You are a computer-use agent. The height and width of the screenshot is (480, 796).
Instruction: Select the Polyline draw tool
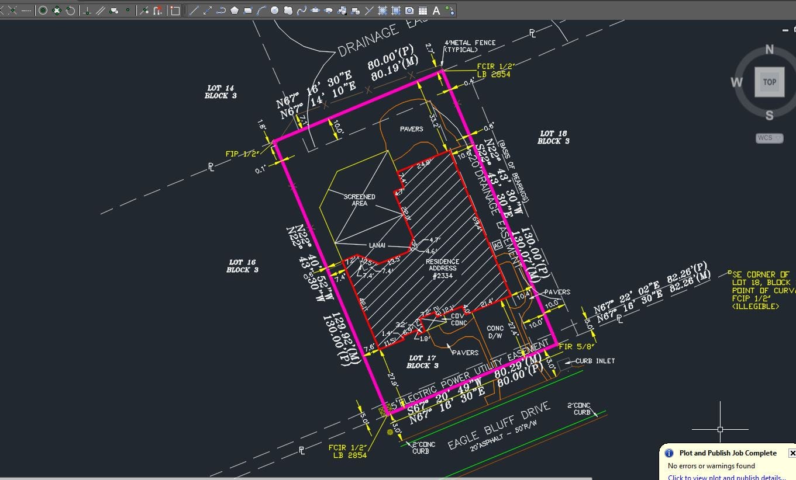[221, 11]
